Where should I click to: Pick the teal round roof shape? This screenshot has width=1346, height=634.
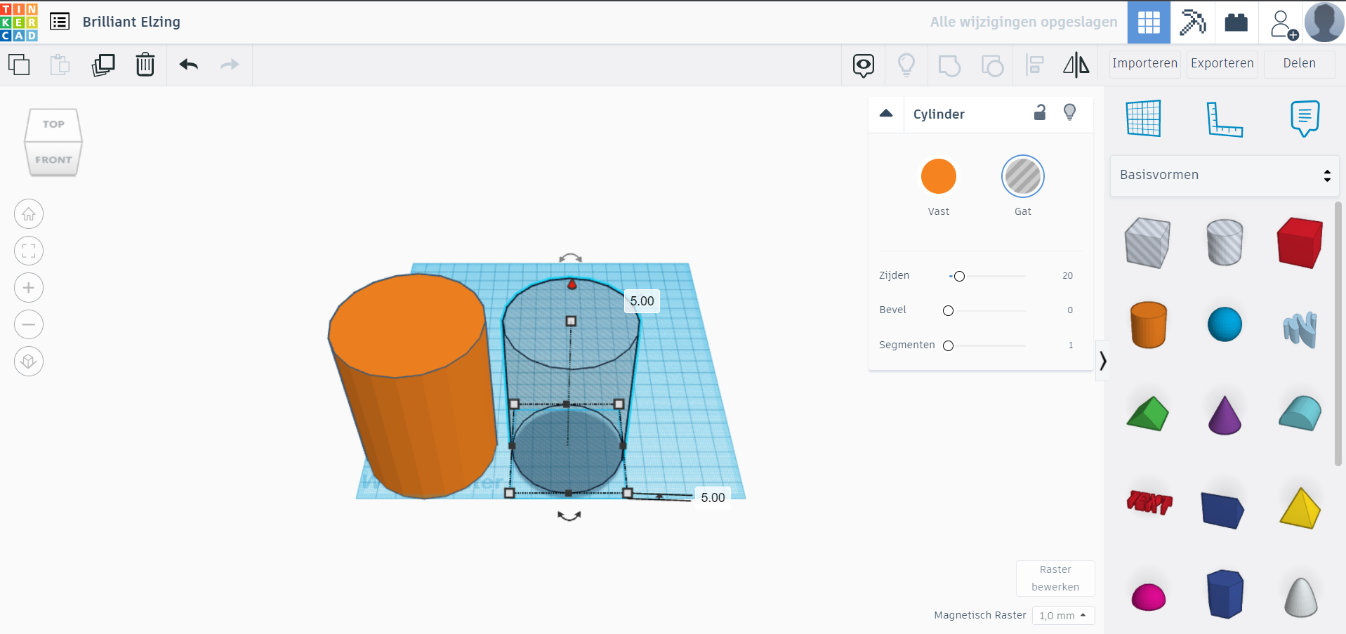[1300, 413]
